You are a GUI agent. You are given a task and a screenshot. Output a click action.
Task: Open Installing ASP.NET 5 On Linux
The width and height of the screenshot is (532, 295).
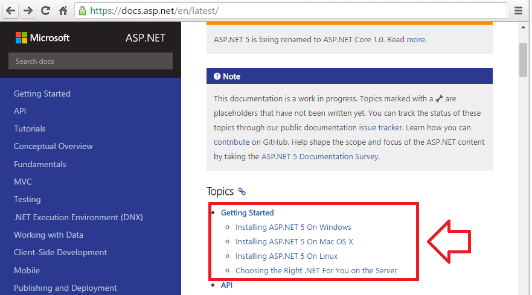click(x=286, y=256)
